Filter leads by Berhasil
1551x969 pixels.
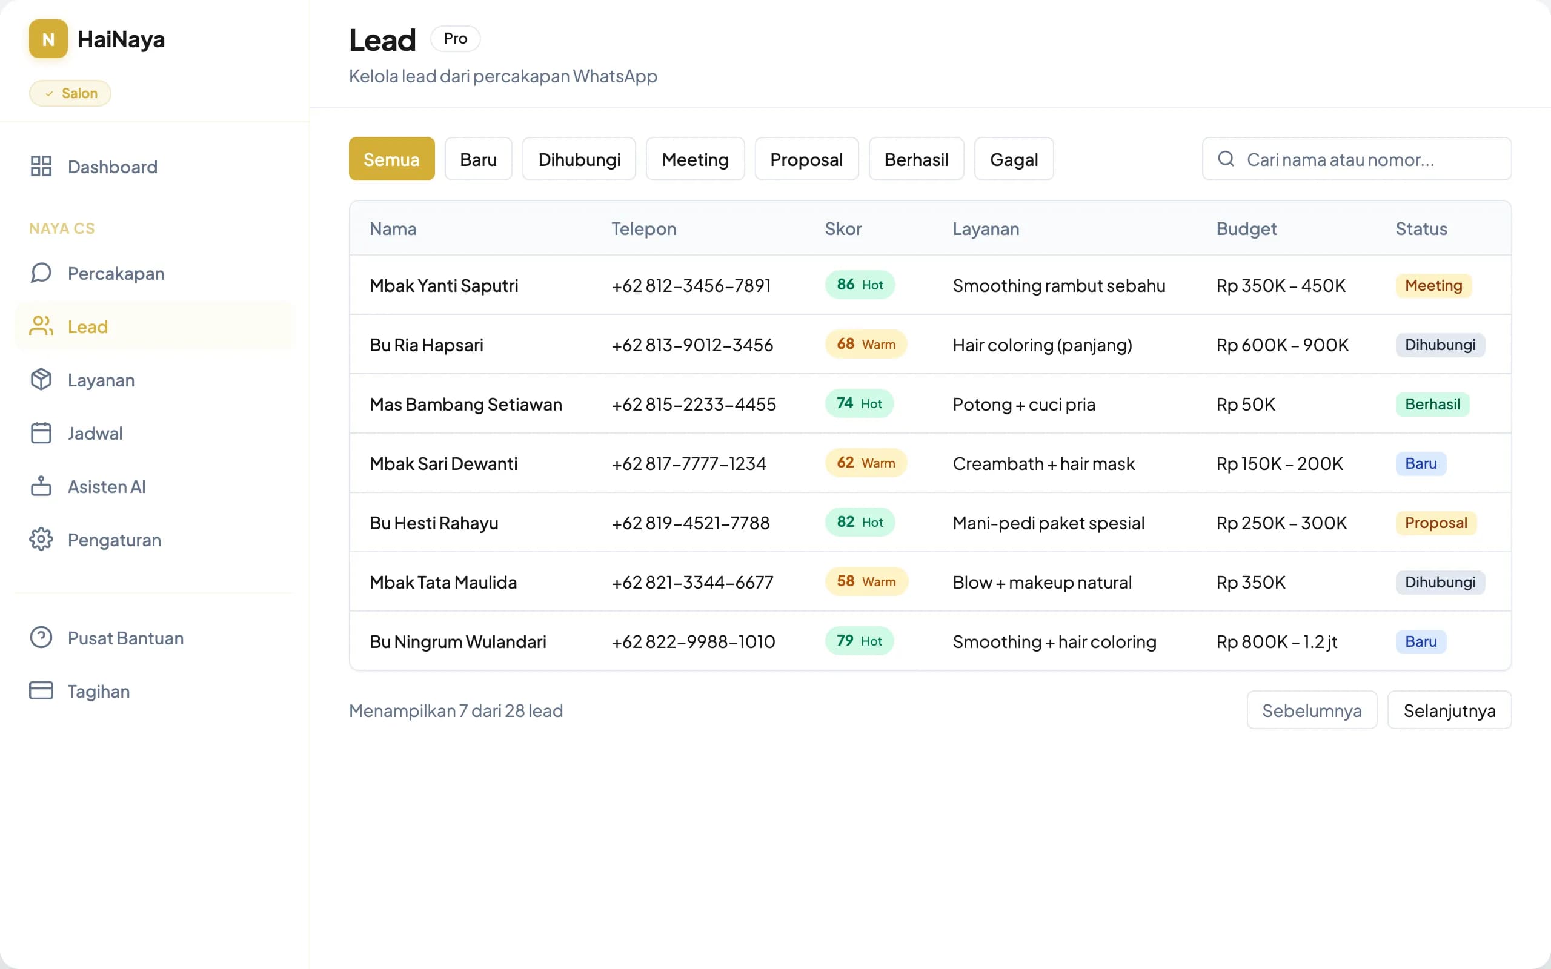pos(916,159)
